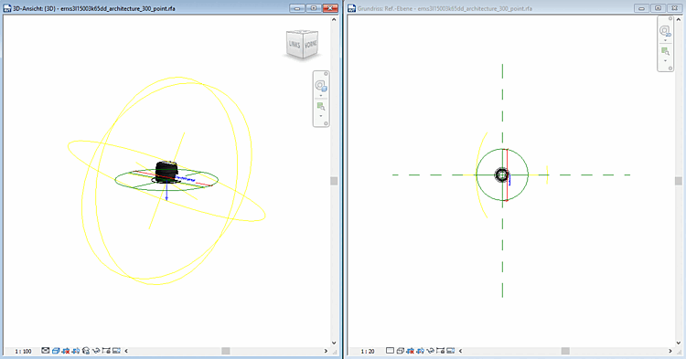
Task: Toggle Show Crop Region icon in 3D view
Action: coord(76,351)
